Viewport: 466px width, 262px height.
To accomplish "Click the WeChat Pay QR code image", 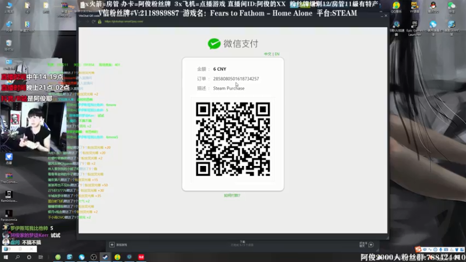I will 233,139.
